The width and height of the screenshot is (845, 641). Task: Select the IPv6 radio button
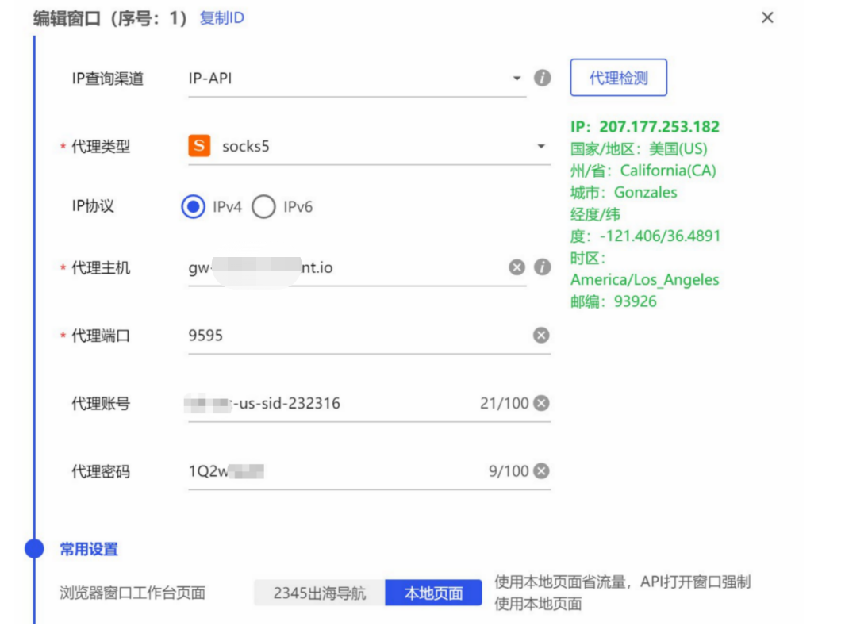point(263,207)
